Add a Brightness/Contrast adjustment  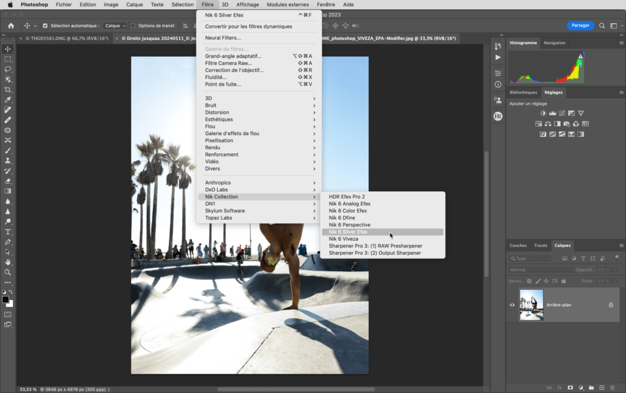(543, 113)
